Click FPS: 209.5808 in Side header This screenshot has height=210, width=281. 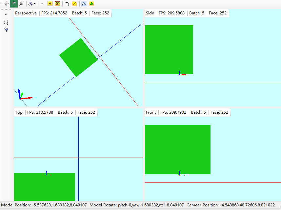(172, 13)
